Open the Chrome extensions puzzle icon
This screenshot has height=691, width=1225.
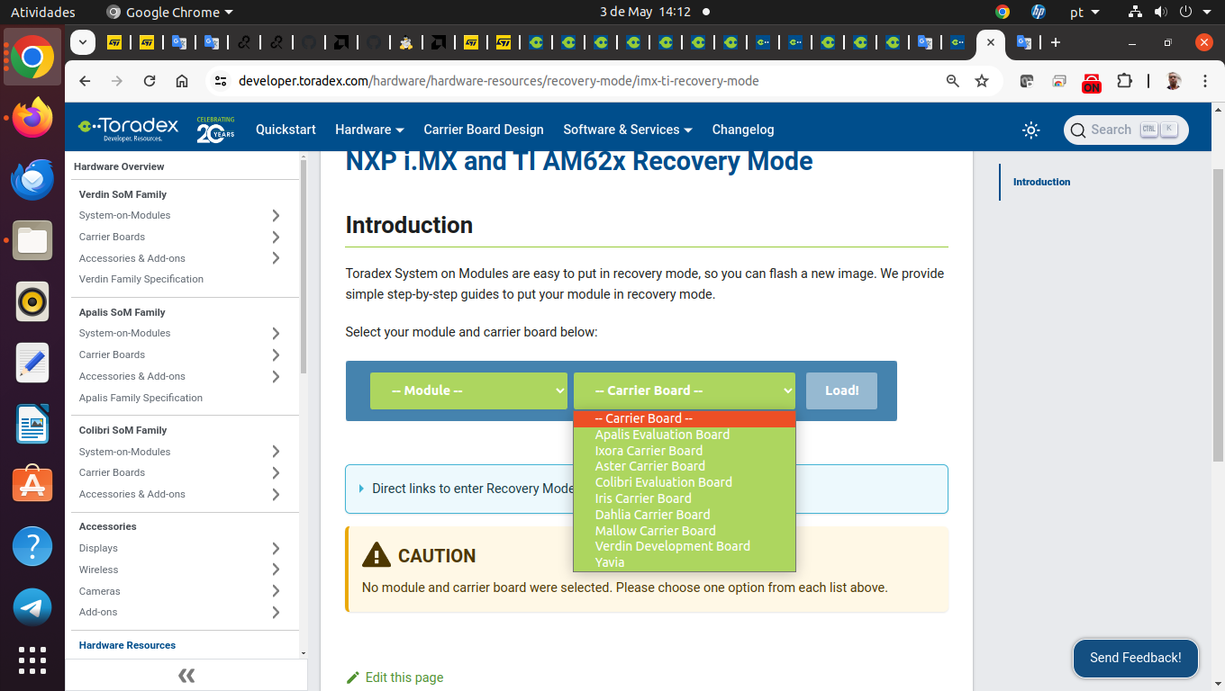tap(1124, 81)
